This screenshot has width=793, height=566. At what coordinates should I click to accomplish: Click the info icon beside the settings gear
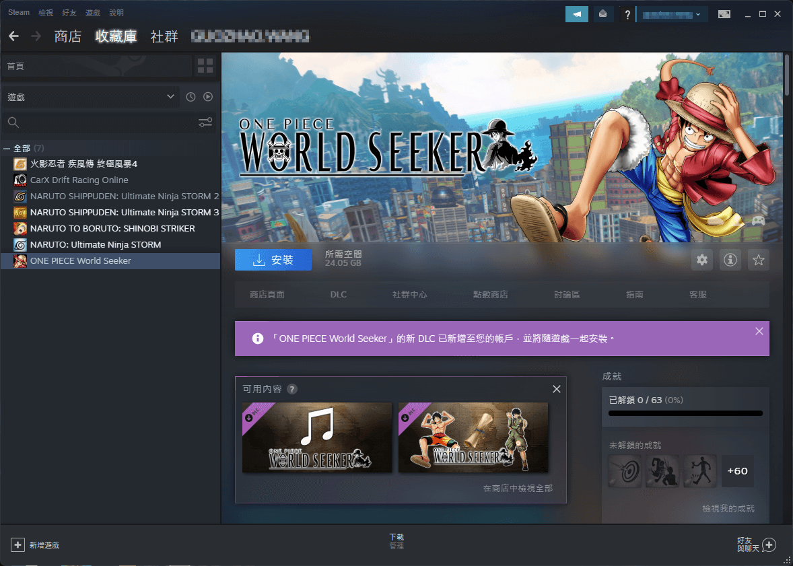[730, 260]
